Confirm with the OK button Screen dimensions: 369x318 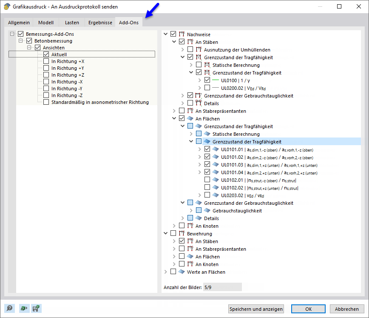pyautogui.click(x=308, y=309)
